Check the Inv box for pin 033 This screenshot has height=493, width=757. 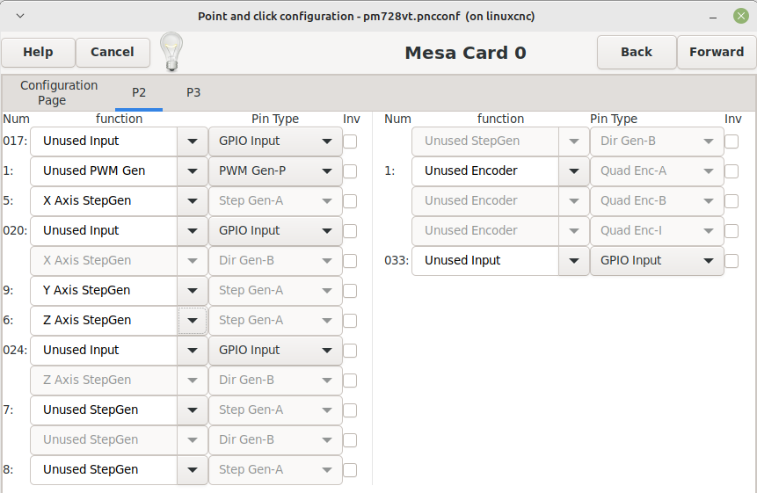[732, 261]
